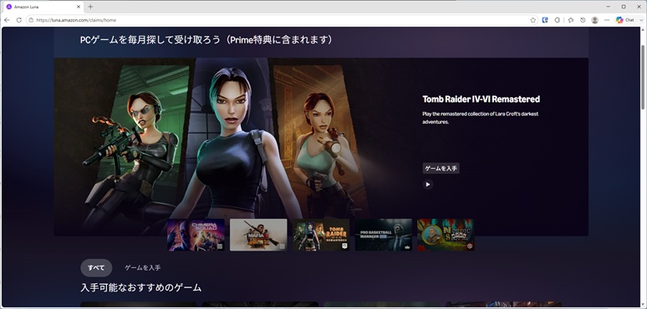Screen dimensions: 647x309
Task: Select the すべて filter tab
Action: [96, 268]
